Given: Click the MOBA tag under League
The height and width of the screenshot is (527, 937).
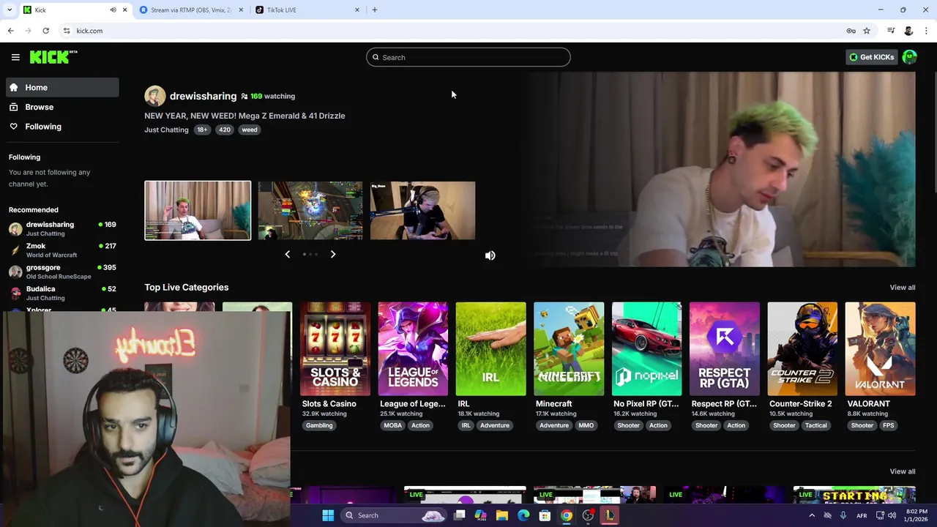Looking at the screenshot, I should [392, 425].
